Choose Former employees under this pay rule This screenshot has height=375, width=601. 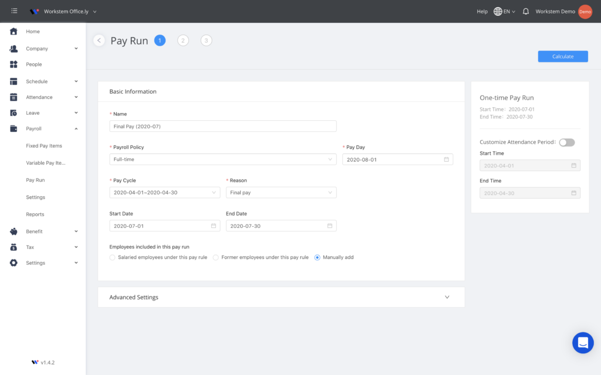(x=216, y=257)
